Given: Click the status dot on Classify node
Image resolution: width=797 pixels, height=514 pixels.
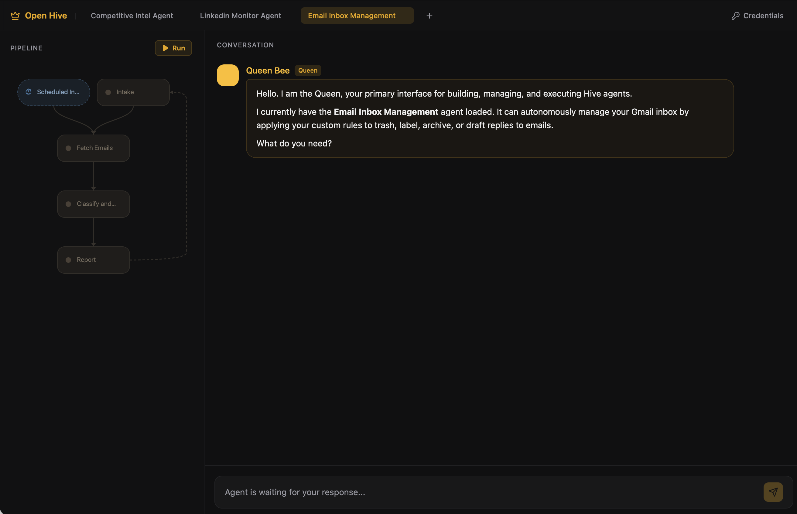Looking at the screenshot, I should tap(68, 204).
